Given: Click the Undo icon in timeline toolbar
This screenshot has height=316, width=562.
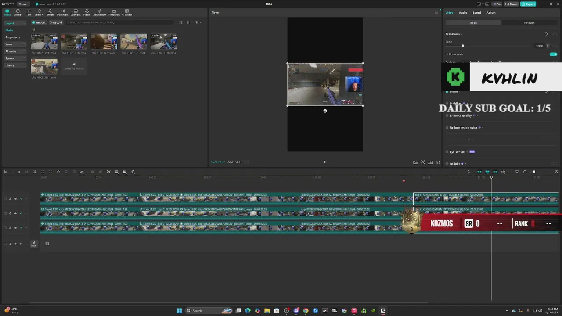Looking at the screenshot, I should tap(18, 172).
